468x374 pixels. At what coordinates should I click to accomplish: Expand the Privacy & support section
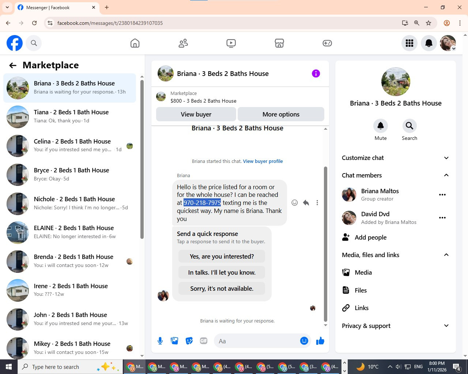[x=396, y=326]
